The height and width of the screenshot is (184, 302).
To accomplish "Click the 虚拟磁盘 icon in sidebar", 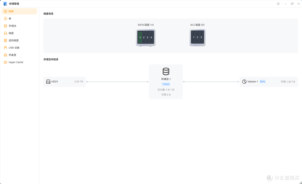I will click(5, 40).
